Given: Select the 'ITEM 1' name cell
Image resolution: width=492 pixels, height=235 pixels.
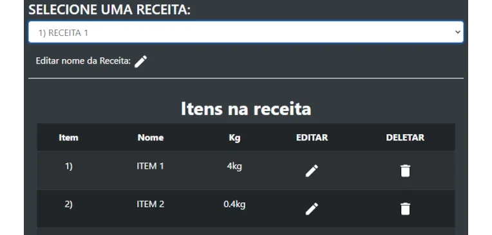Looking at the screenshot, I should click(150, 166).
